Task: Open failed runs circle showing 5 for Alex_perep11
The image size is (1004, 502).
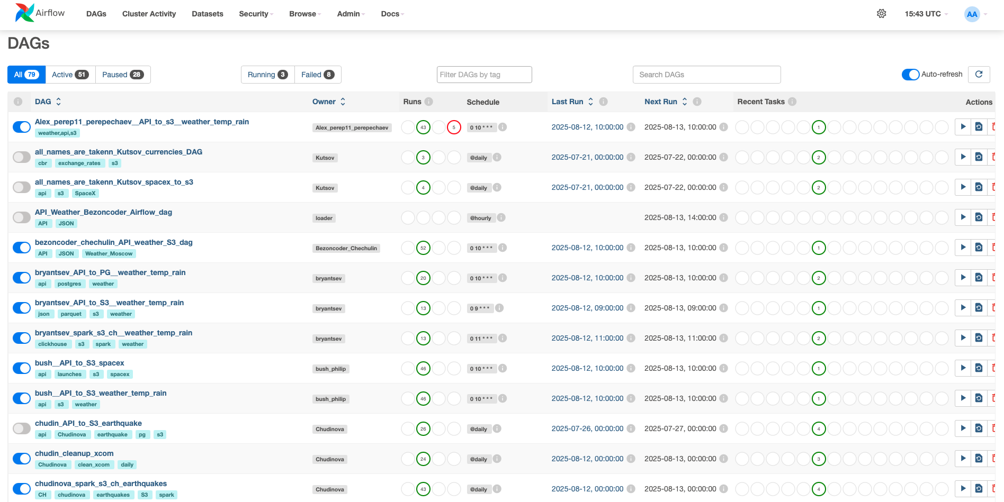Action: pos(454,127)
